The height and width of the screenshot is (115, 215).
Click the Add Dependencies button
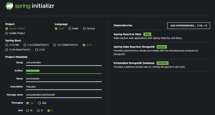(x=188, y=26)
